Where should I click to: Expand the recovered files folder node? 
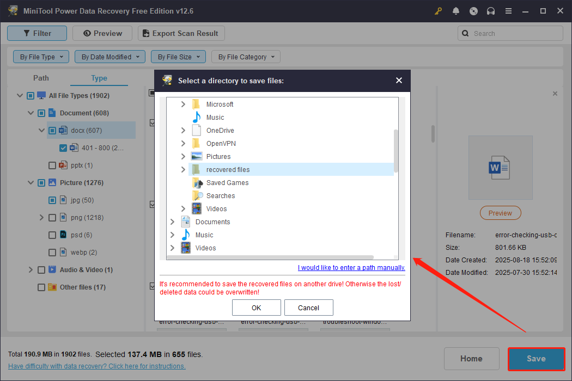tap(183, 169)
